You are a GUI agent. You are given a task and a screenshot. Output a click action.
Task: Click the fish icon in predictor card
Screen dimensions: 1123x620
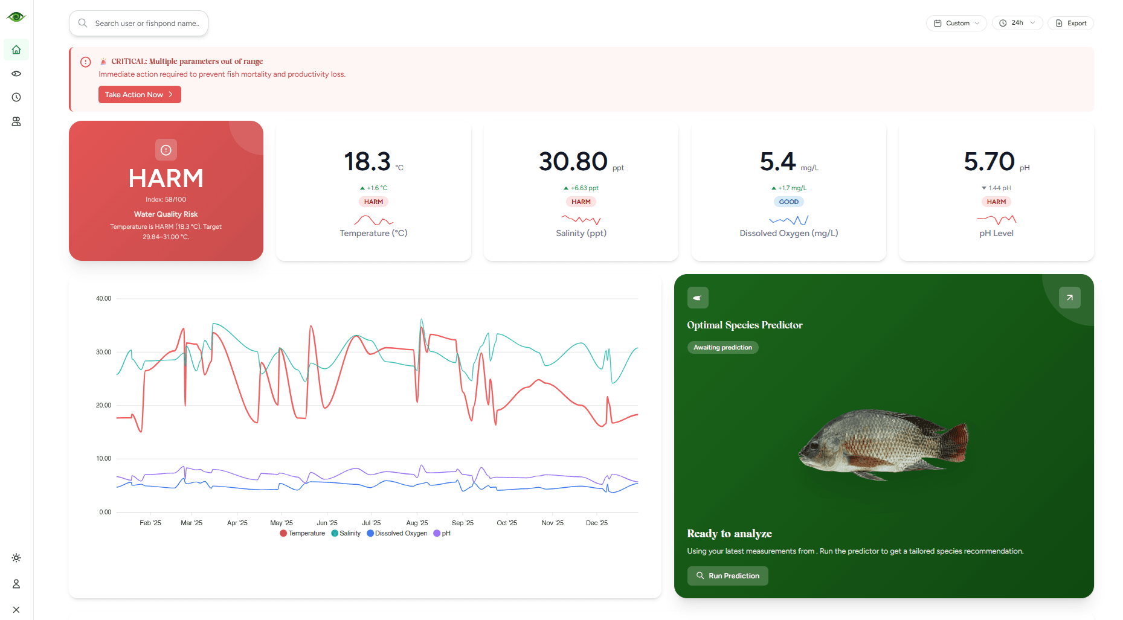coord(698,298)
